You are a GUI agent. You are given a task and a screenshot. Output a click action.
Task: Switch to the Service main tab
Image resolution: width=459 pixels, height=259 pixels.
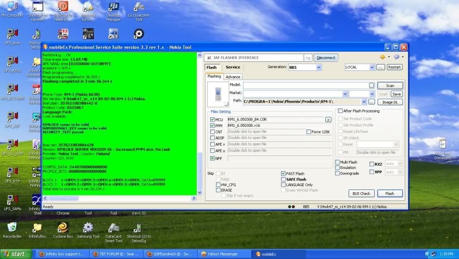tap(233, 67)
